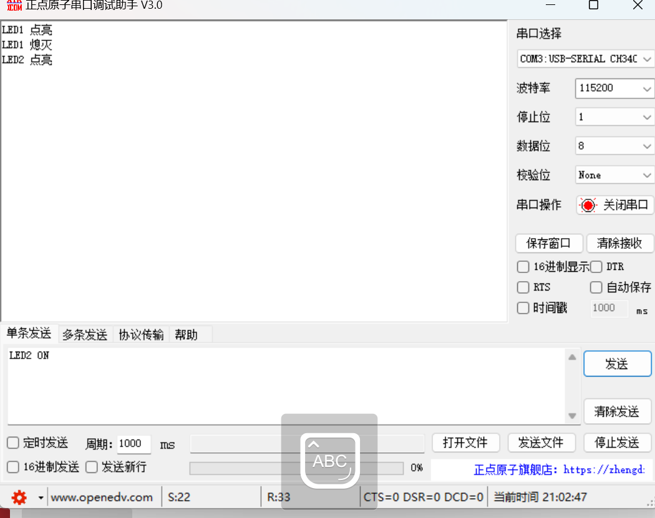Viewport: 655px width, 518px height.
Task: Switch to the 多条发送 tab
Action: 85,335
